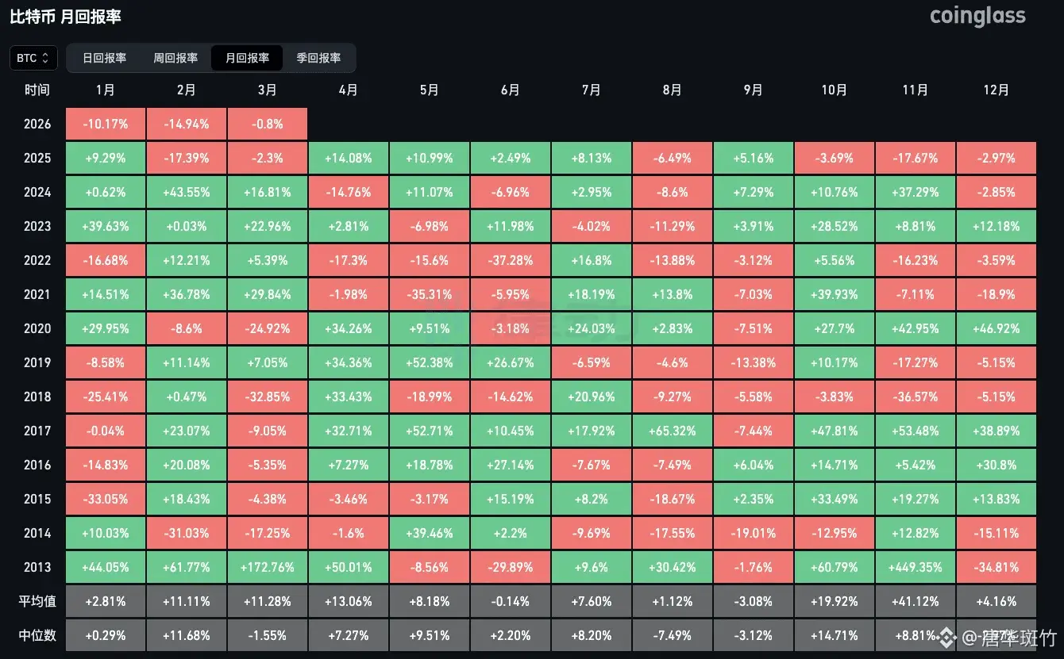Image resolution: width=1064 pixels, height=659 pixels.
Task: Click the +11.68% median value cell
Action: [187, 635]
